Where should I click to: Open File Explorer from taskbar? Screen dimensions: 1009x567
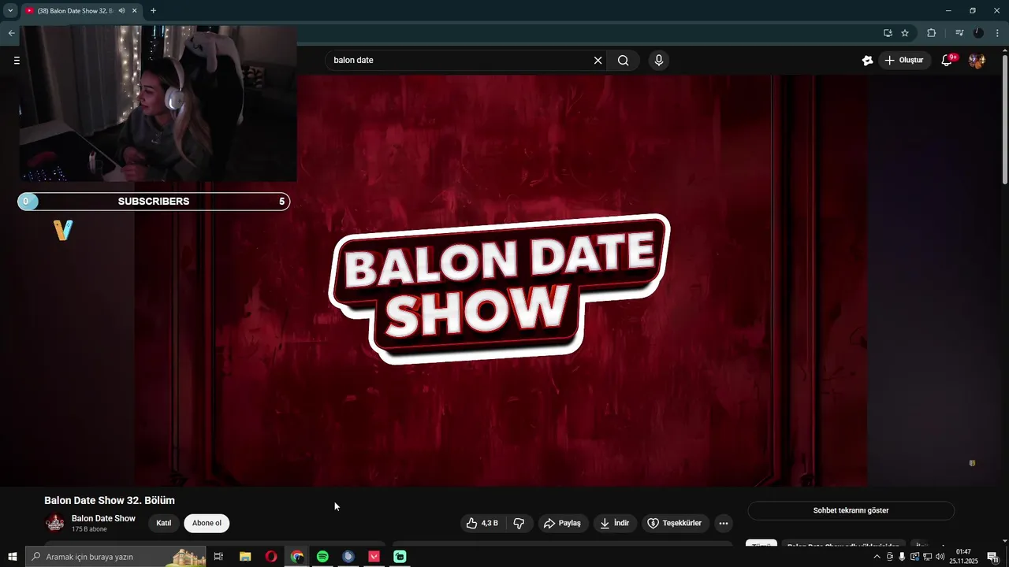tap(245, 557)
